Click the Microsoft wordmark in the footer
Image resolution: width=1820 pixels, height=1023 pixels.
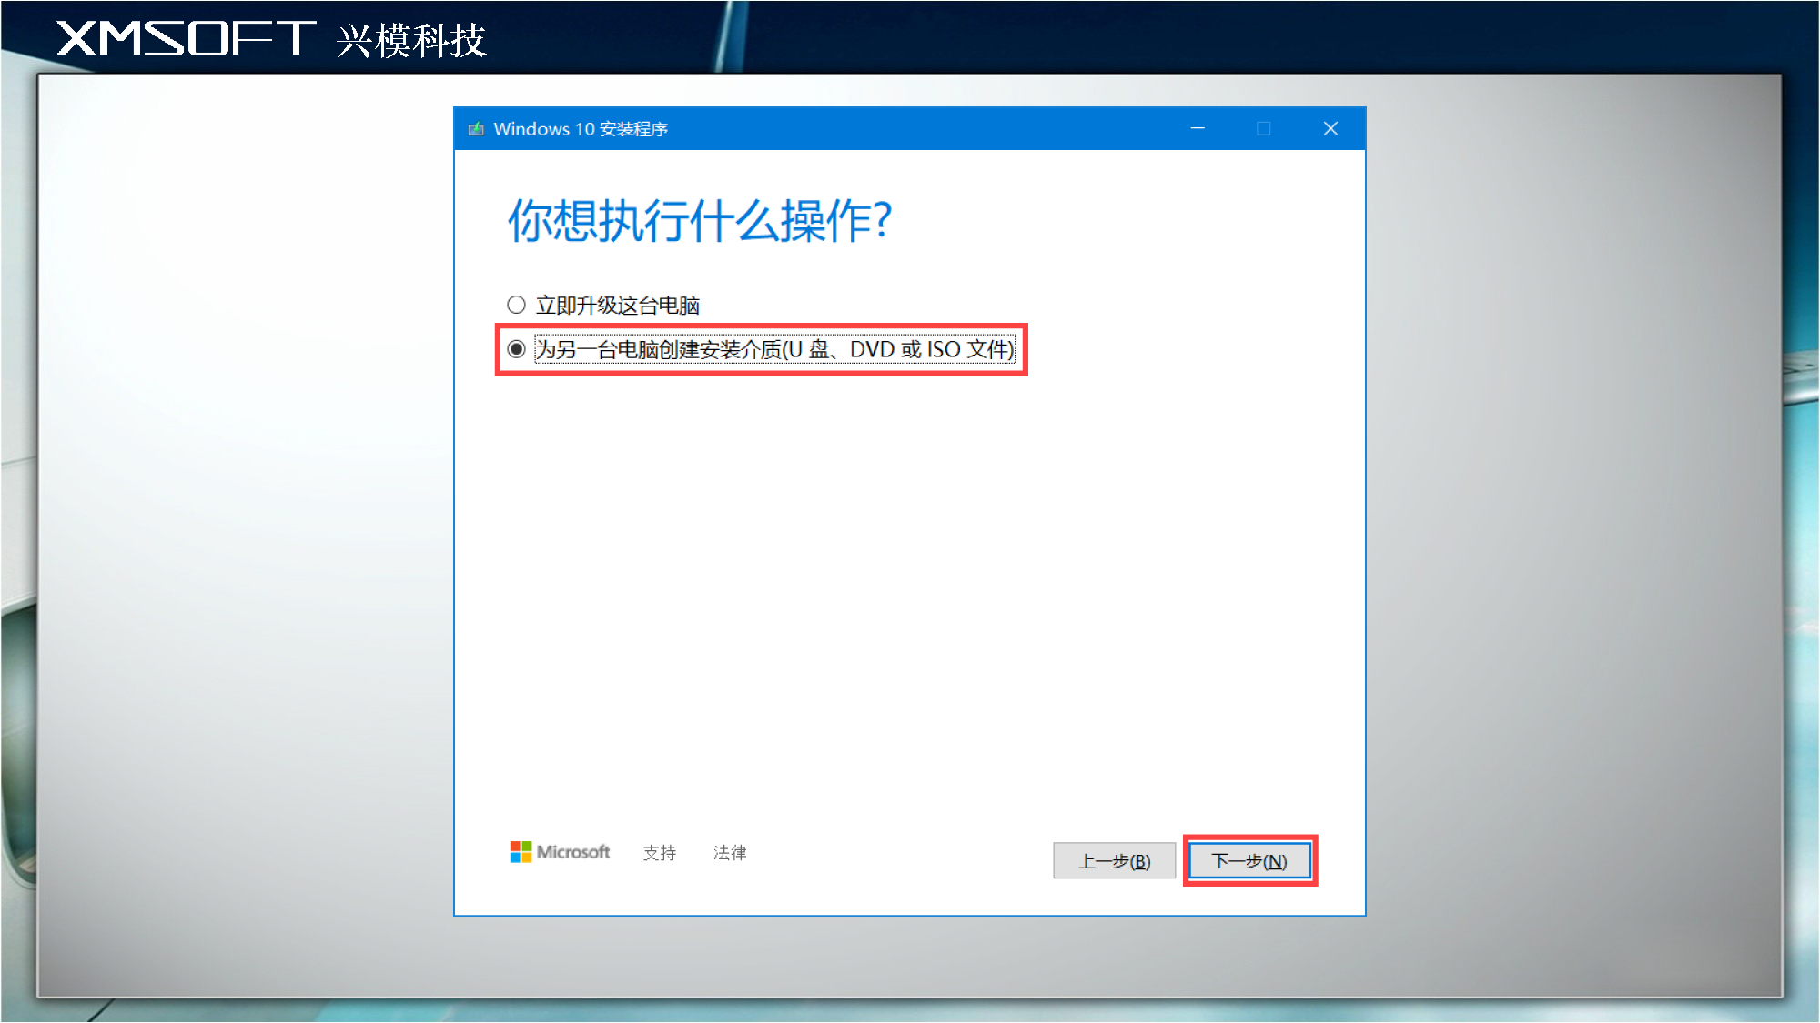[573, 852]
